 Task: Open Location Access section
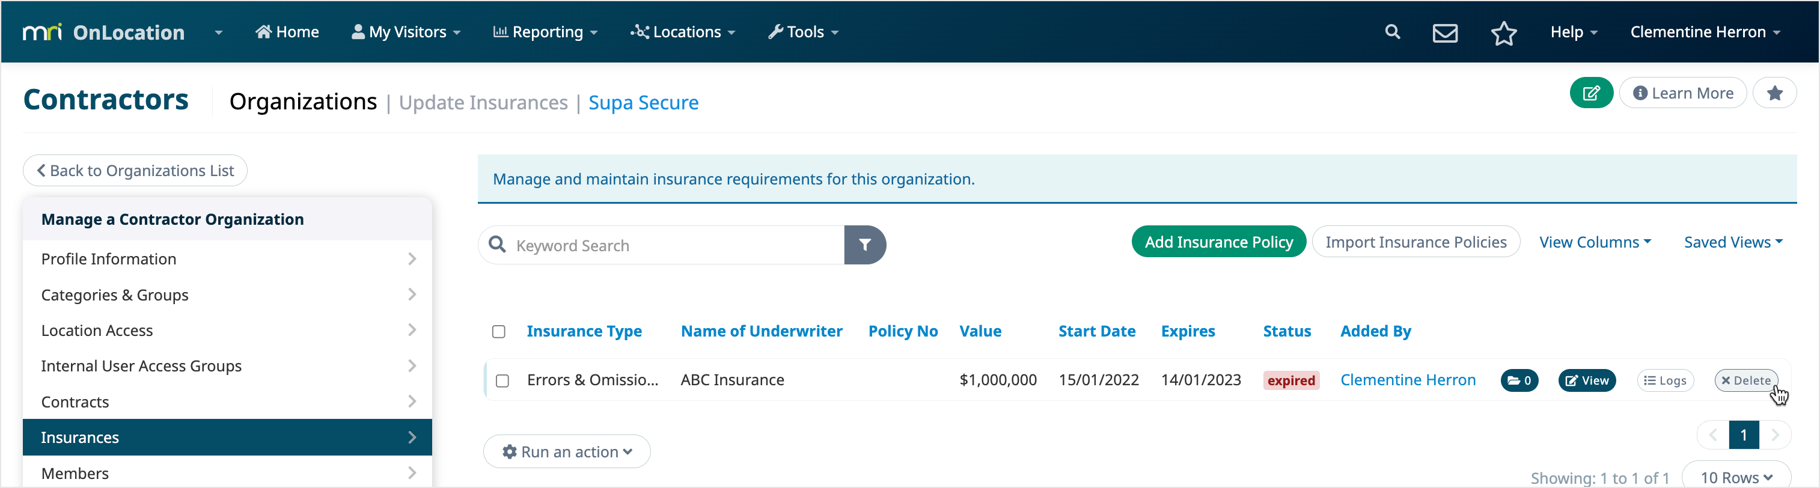click(x=227, y=330)
